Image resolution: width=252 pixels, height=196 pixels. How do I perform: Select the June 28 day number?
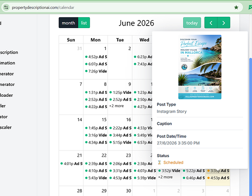(79, 191)
